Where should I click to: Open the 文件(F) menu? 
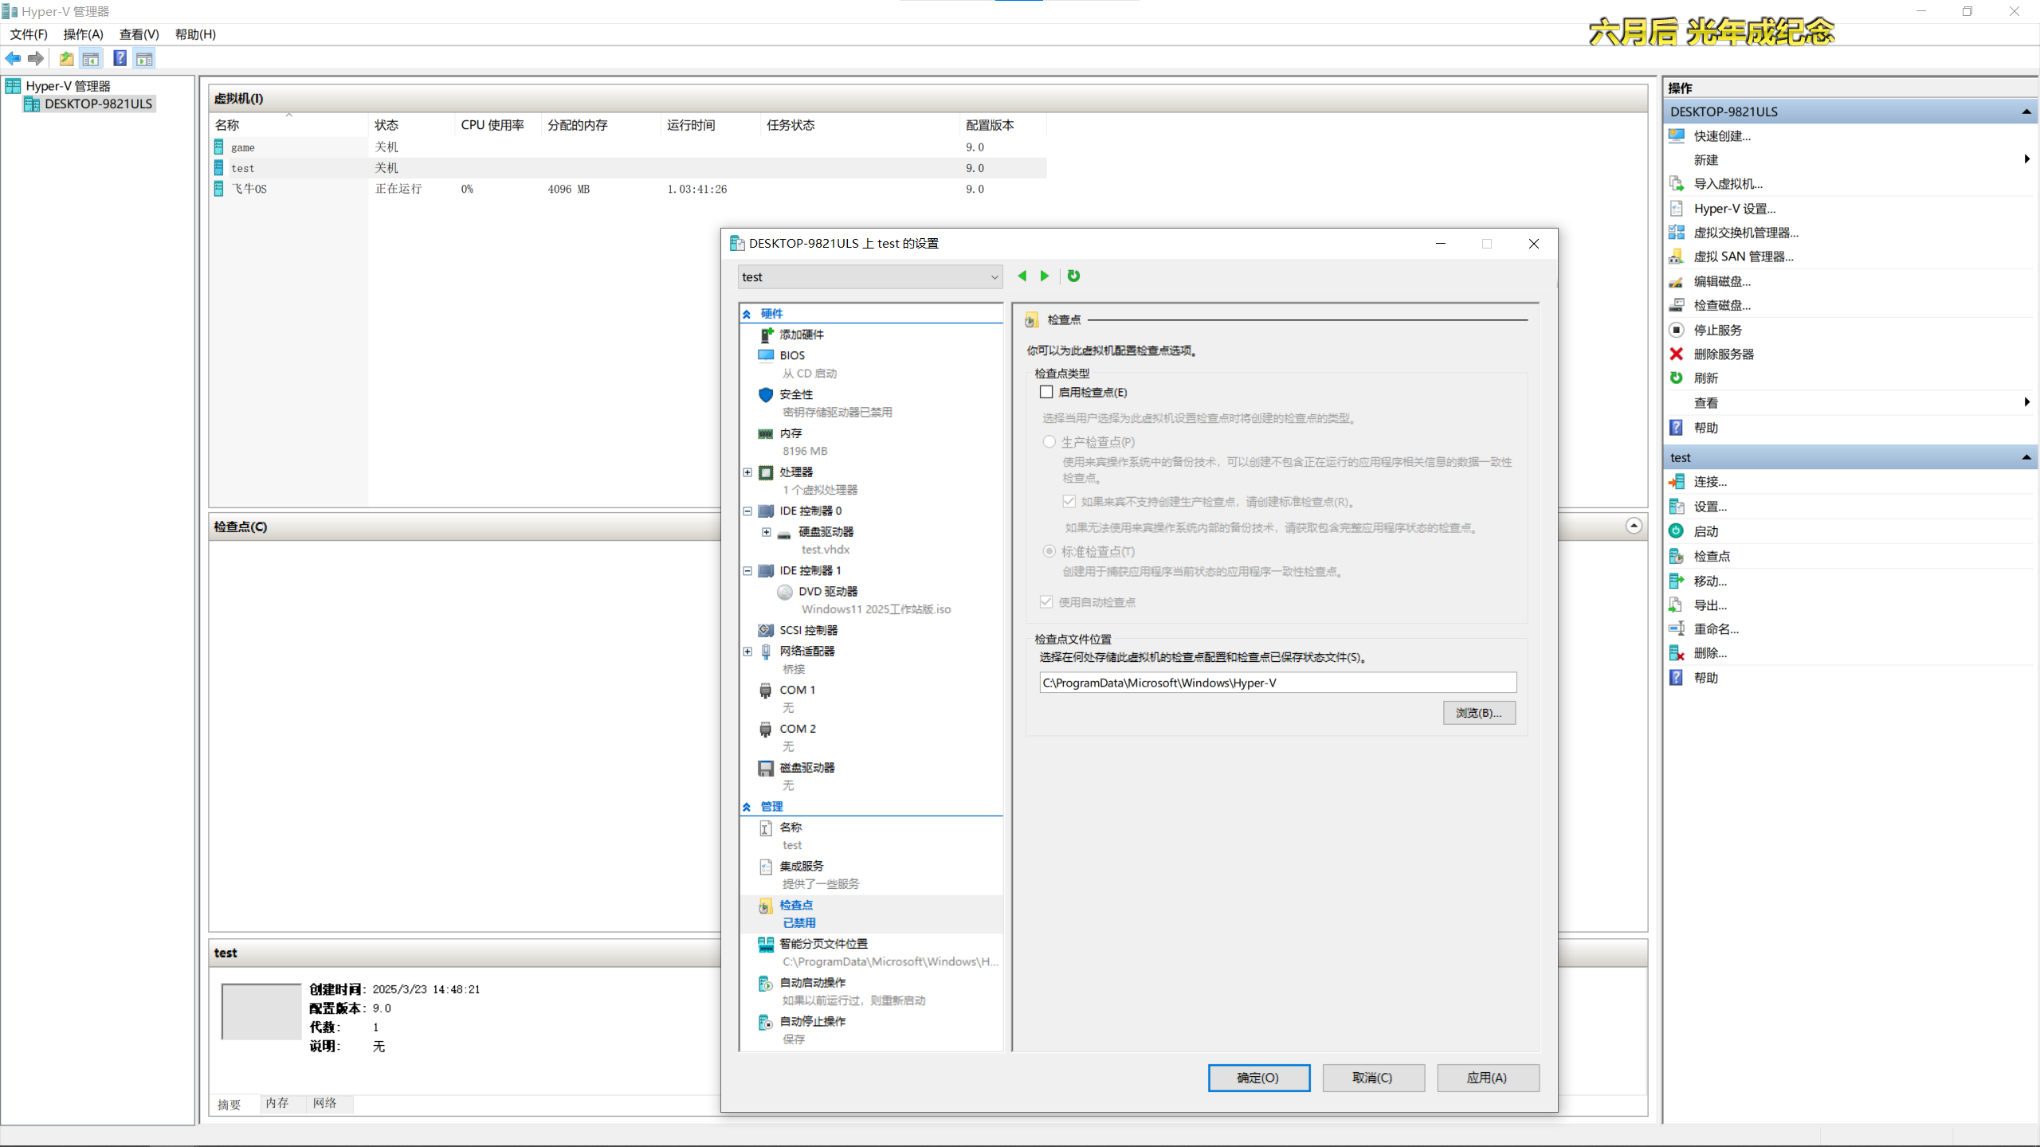point(29,34)
